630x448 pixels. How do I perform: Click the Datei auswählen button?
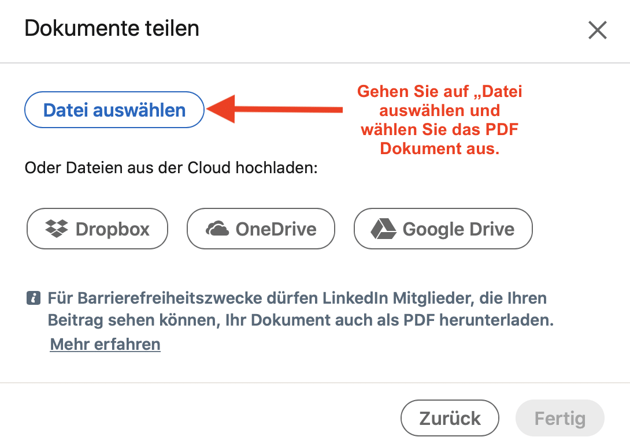point(114,110)
